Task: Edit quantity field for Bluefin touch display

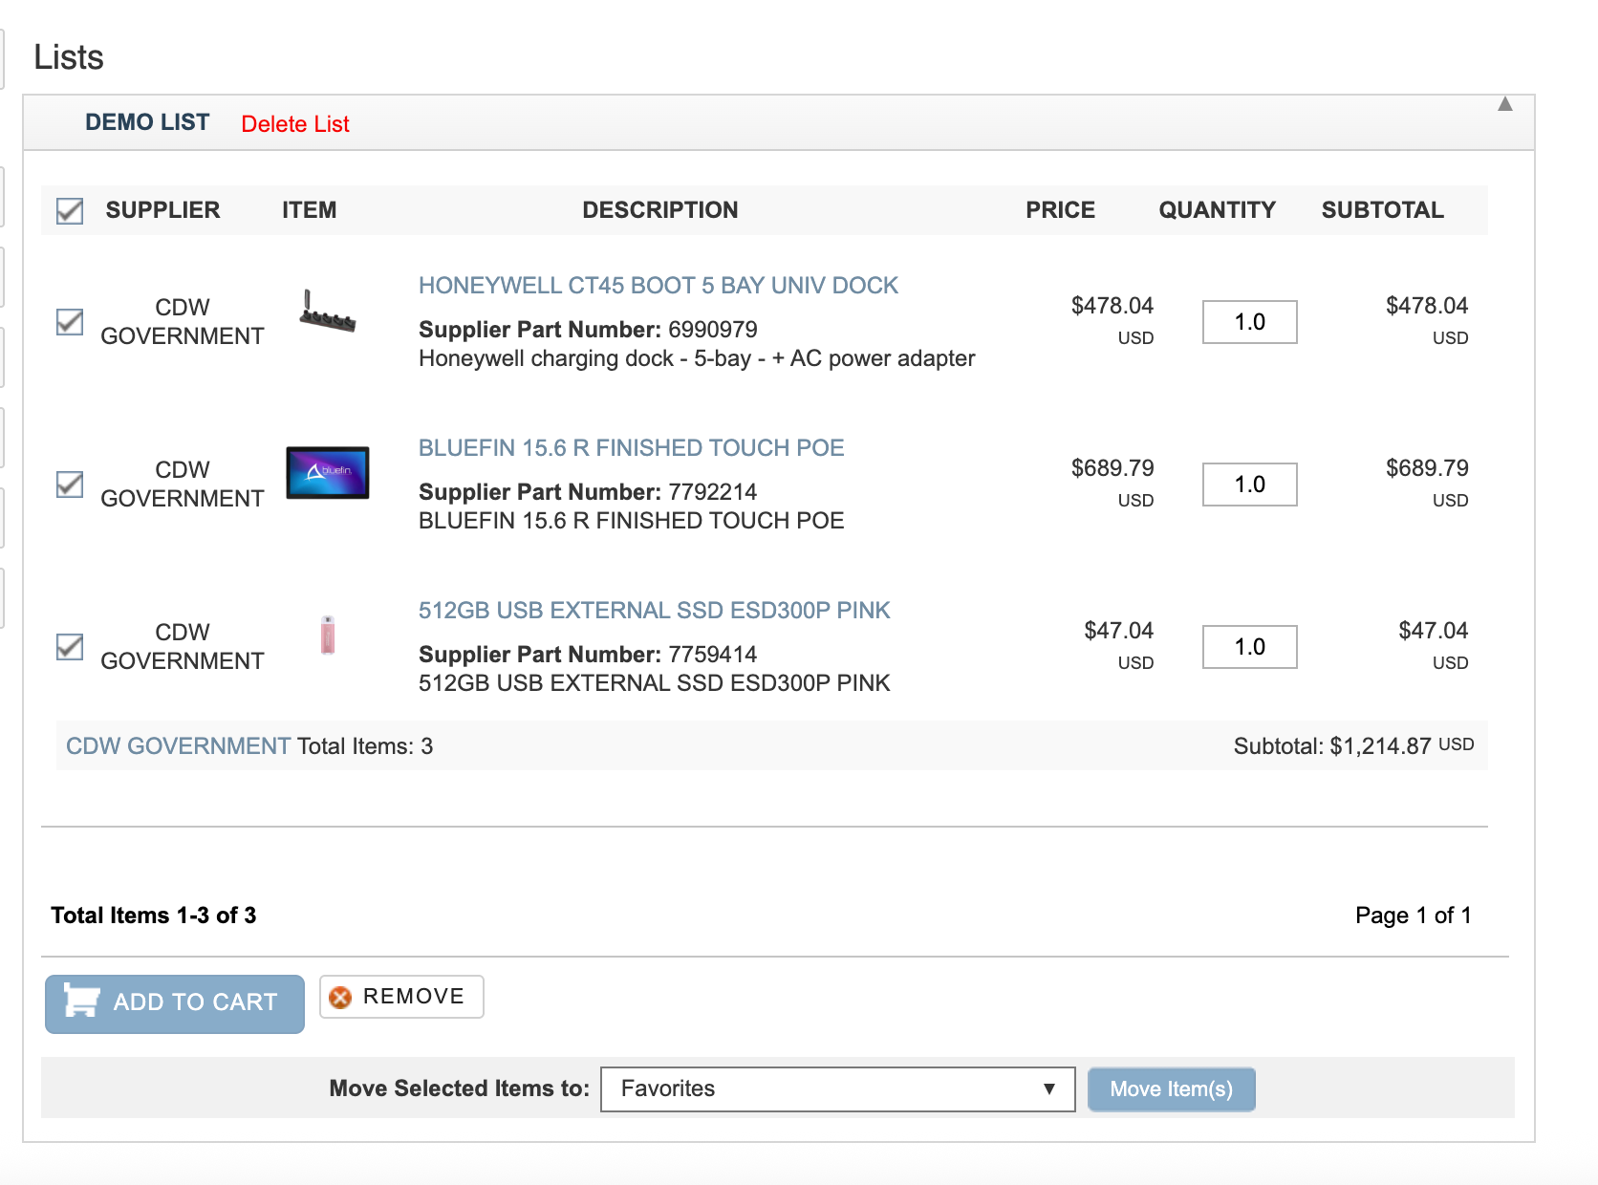Action: click(x=1250, y=485)
